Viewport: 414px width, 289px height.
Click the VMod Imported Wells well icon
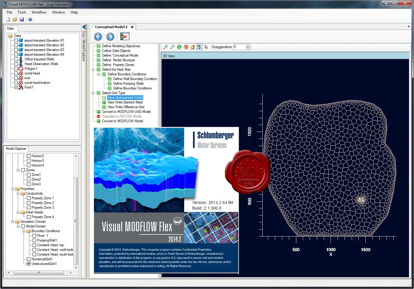21,59
